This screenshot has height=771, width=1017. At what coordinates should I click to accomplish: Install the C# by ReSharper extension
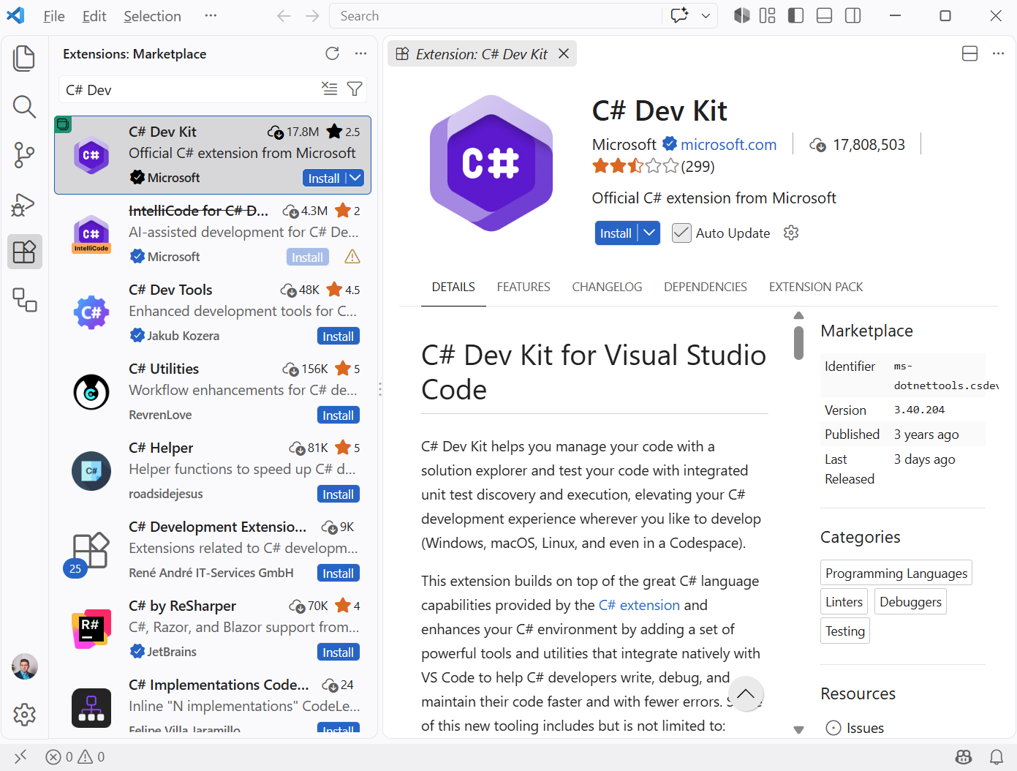click(339, 652)
